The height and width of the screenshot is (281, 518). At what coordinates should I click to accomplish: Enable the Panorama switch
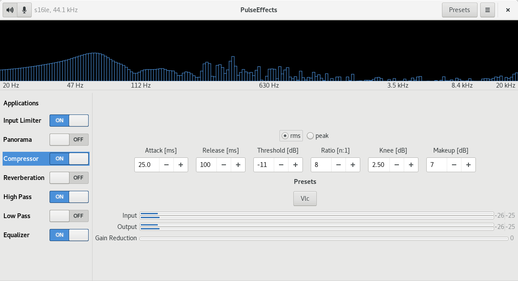tap(69, 140)
